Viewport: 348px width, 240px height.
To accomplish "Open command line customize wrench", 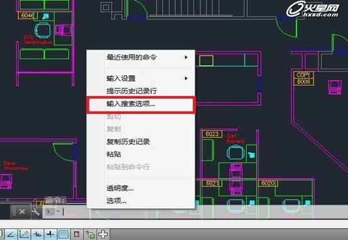I will (35, 212).
